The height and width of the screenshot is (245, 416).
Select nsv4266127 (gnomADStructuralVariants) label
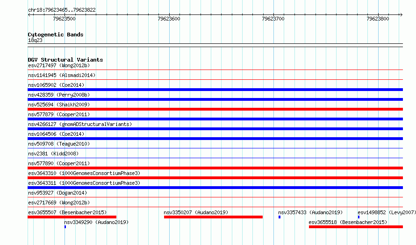(80, 124)
